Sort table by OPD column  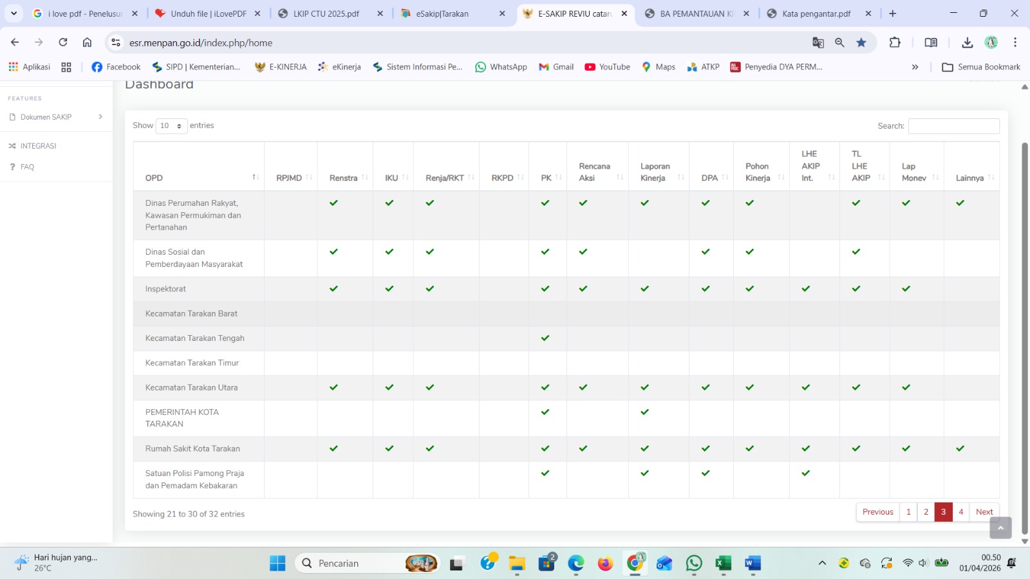click(x=198, y=178)
